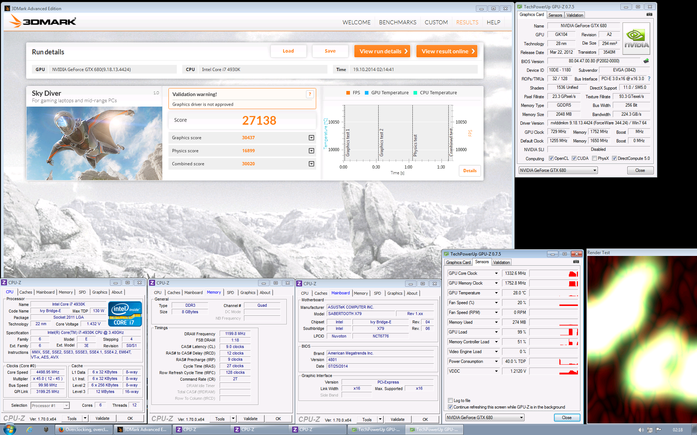
Task: Expand the Physics score details
Action: (x=311, y=151)
